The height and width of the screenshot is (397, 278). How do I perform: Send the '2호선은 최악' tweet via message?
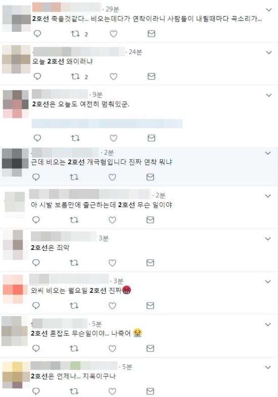tap(150, 263)
